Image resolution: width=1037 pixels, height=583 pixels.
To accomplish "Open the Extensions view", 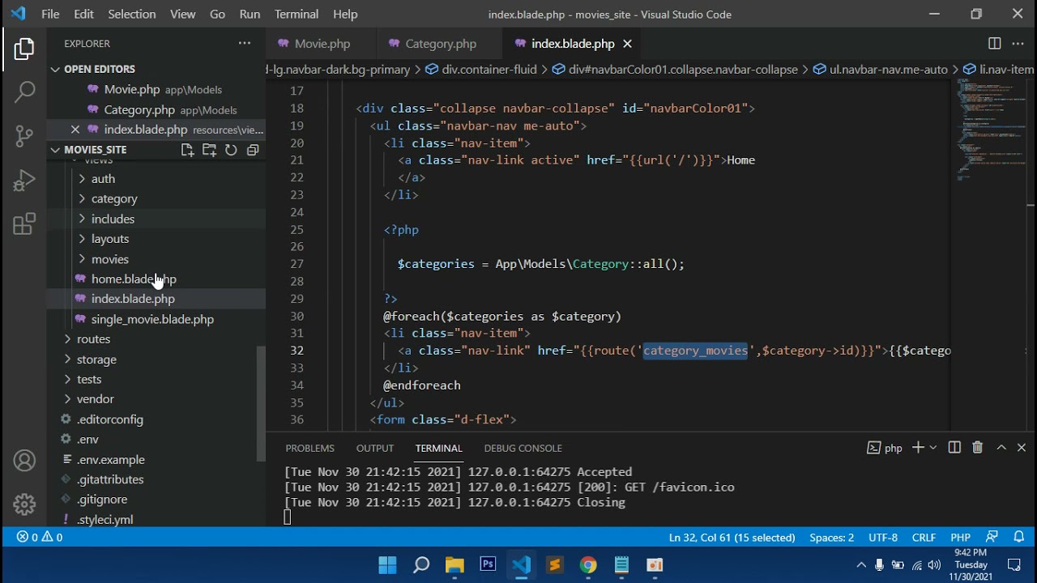I will pos(24,223).
